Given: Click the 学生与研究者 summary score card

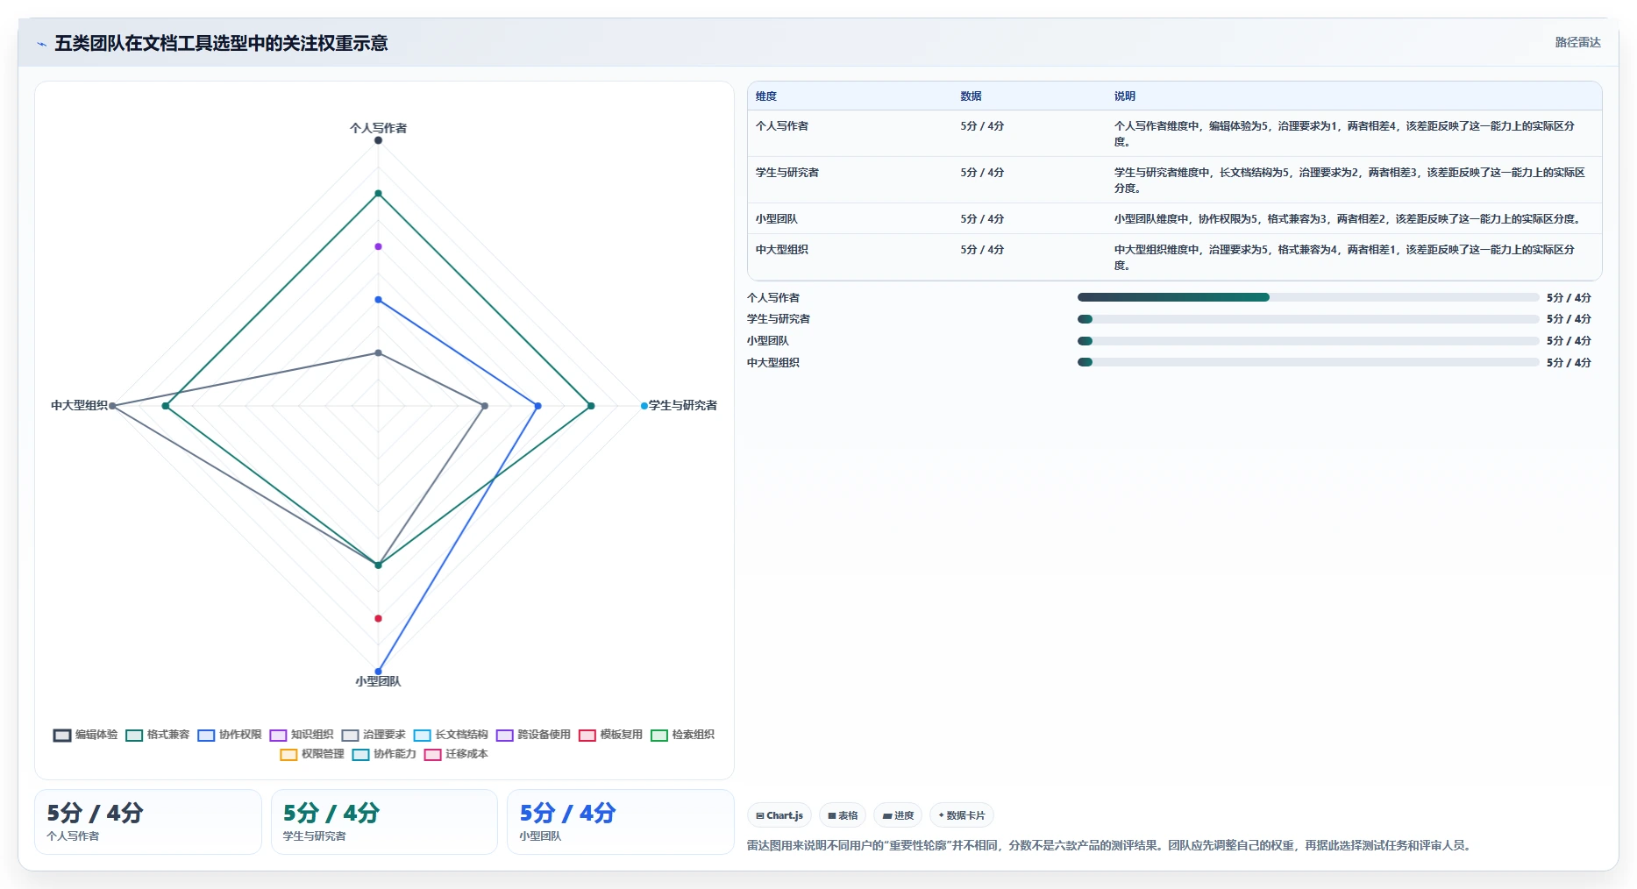Looking at the screenshot, I should click(x=384, y=821).
